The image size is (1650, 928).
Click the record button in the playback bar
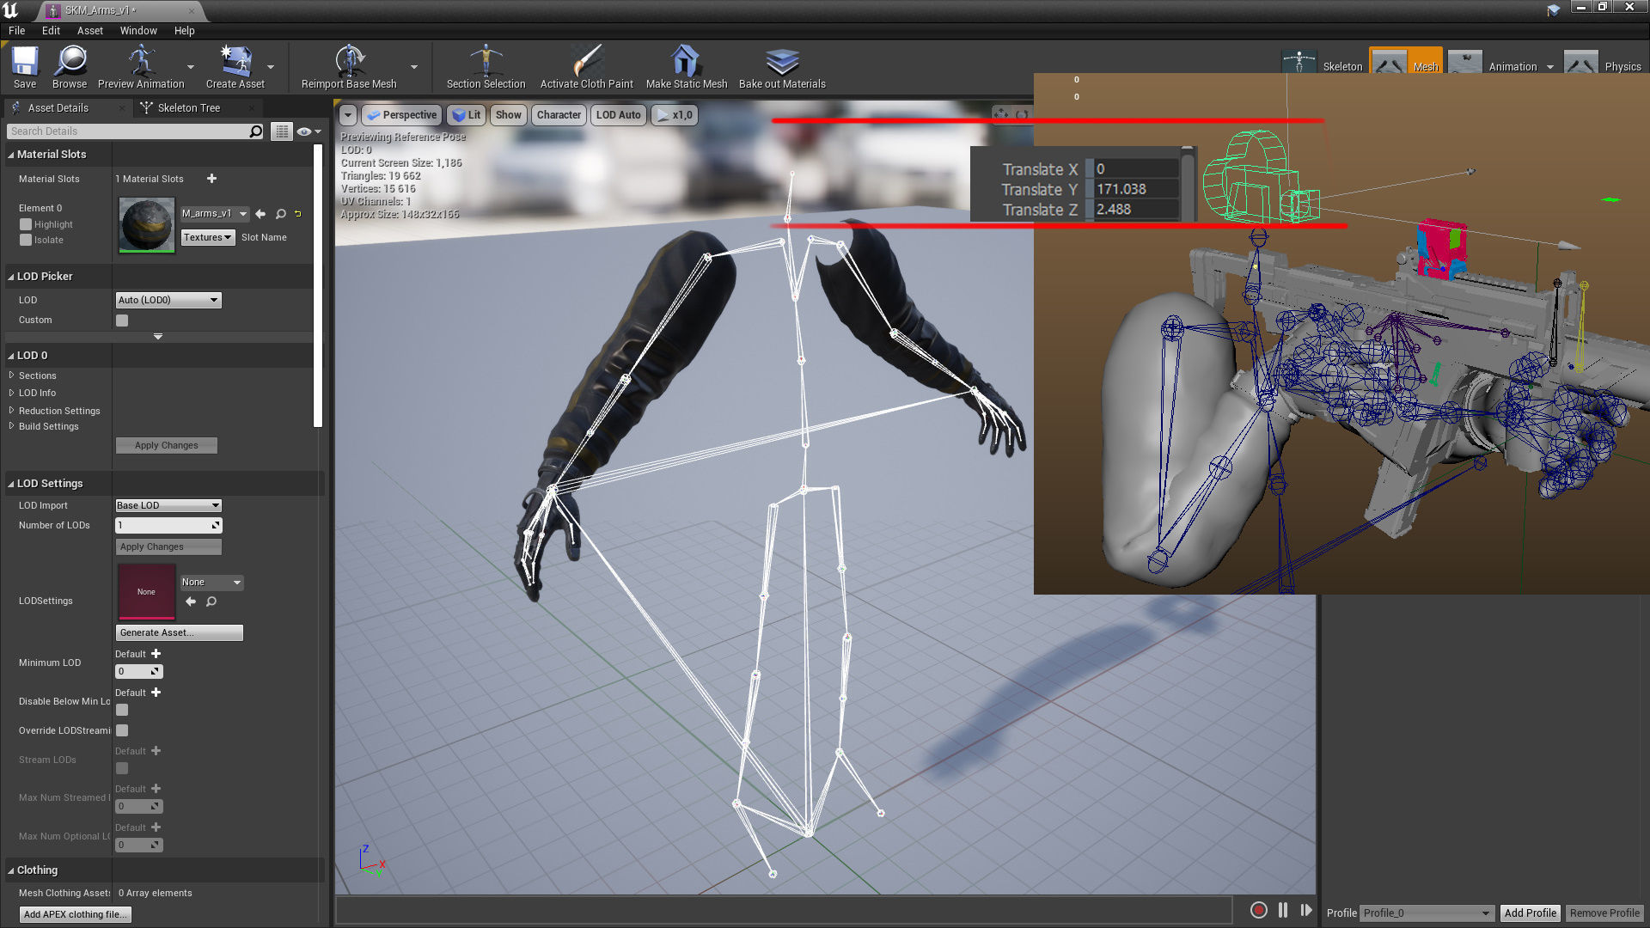tap(1258, 910)
